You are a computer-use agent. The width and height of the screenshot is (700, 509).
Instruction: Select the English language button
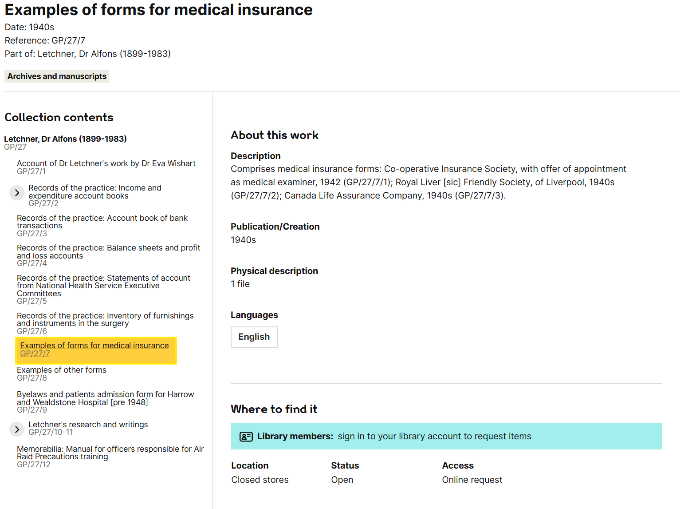254,337
